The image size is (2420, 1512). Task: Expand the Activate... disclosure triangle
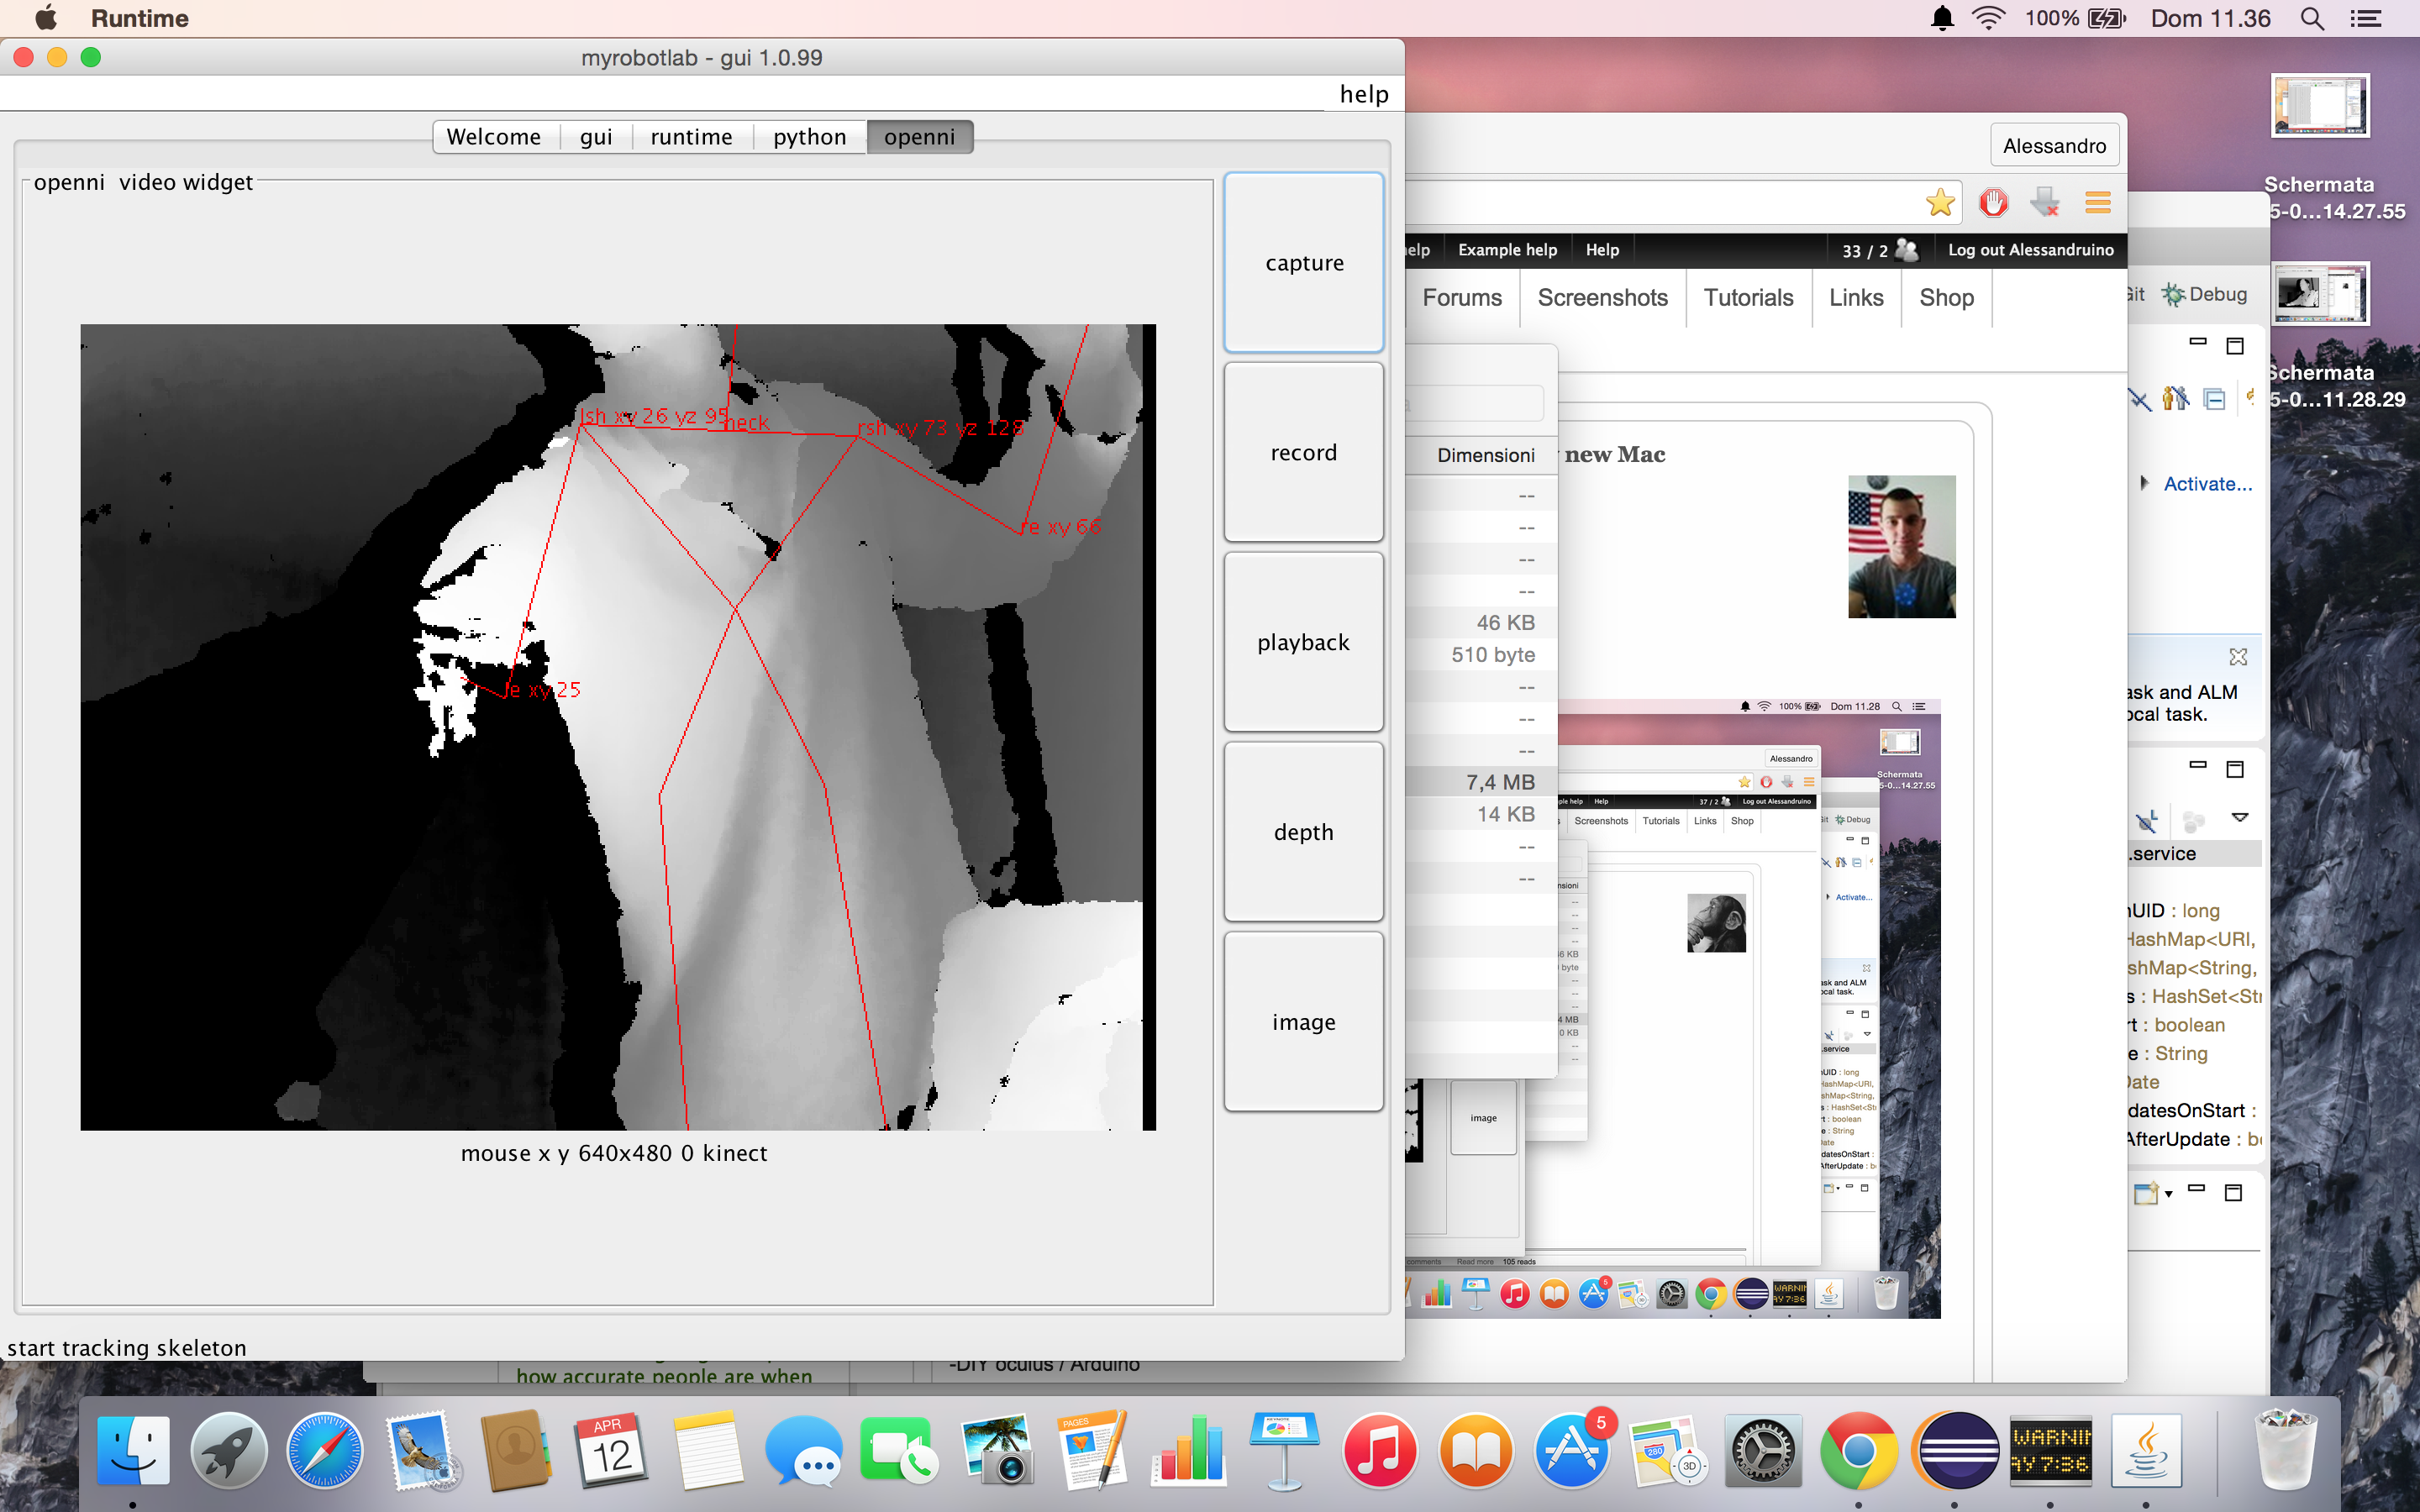pos(2144,483)
